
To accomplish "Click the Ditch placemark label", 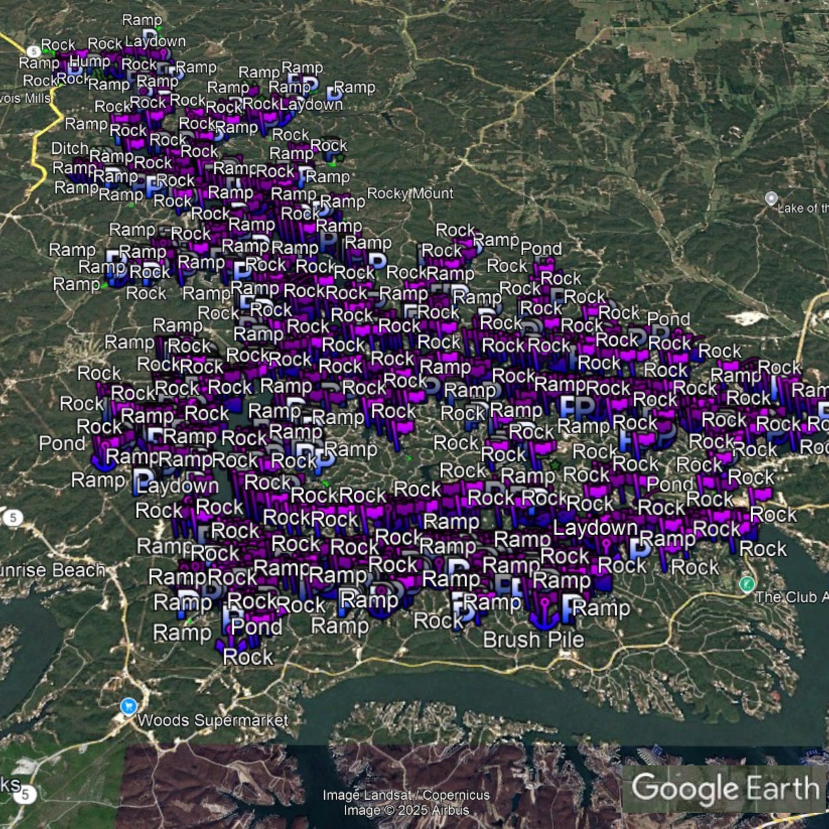I will [x=69, y=149].
